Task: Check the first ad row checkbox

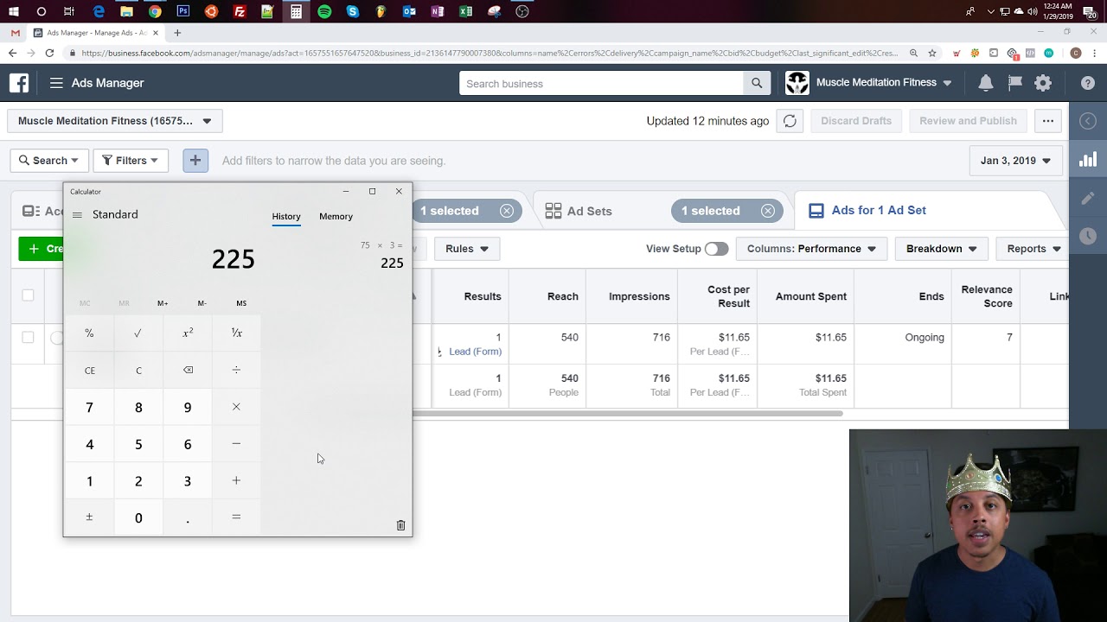Action: point(28,337)
